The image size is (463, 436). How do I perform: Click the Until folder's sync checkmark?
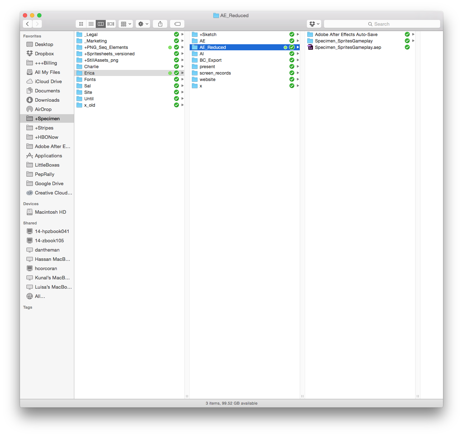(176, 99)
